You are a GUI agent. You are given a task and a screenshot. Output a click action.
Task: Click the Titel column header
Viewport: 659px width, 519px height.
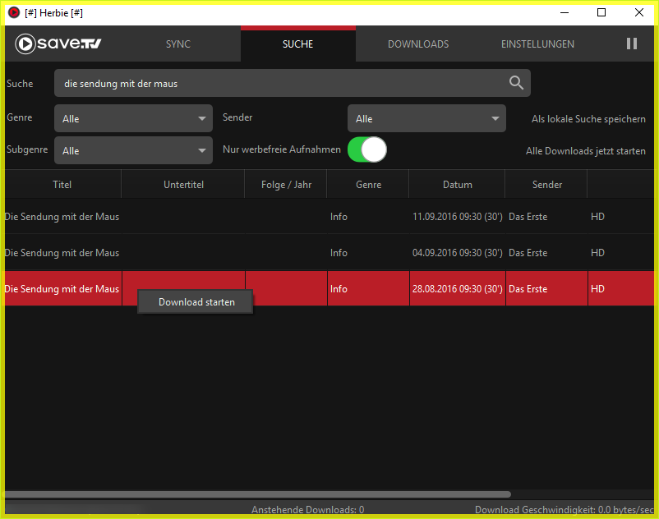coord(62,185)
